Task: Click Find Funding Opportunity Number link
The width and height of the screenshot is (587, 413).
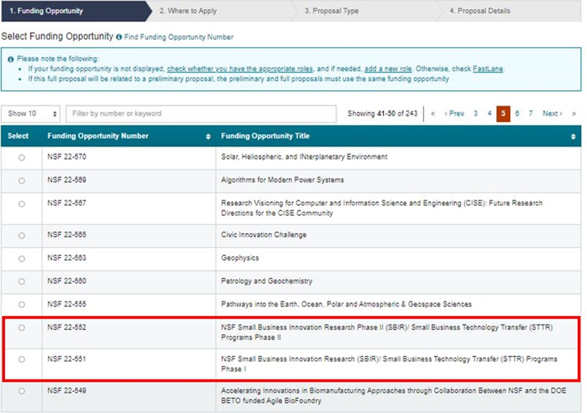Action: [x=178, y=37]
